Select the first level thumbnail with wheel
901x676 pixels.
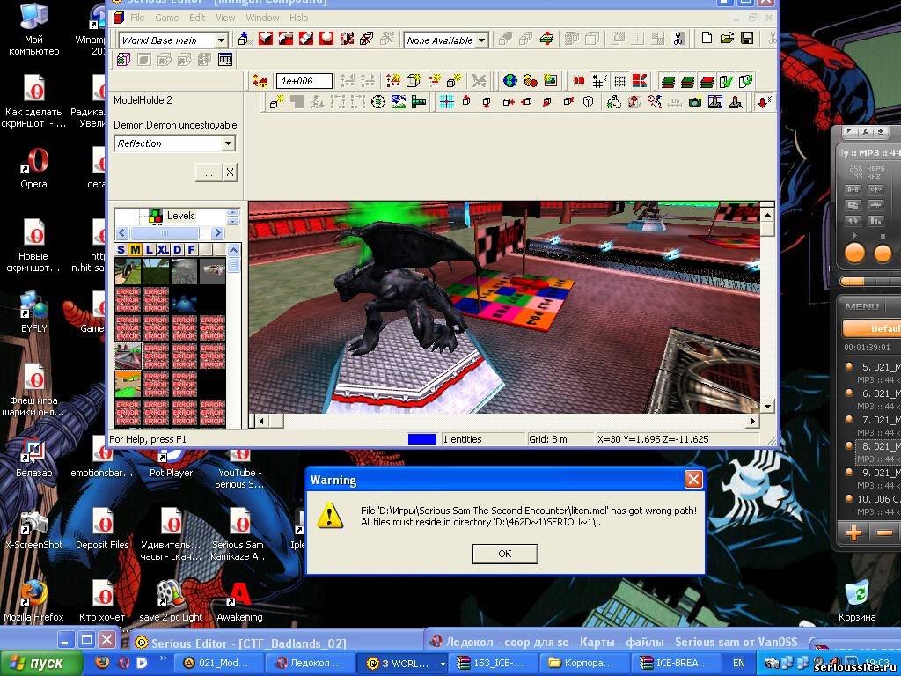tap(128, 272)
